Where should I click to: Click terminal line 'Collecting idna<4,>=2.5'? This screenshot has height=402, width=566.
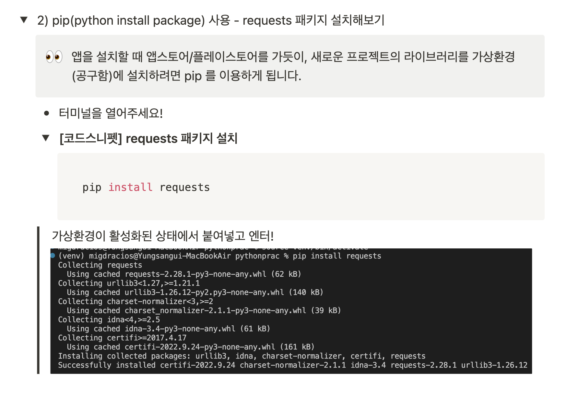point(109,320)
